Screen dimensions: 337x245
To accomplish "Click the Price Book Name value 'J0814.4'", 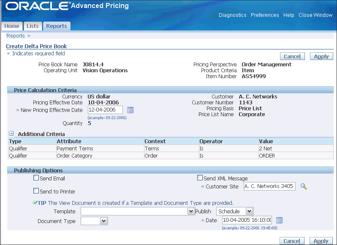I will [93, 65].
